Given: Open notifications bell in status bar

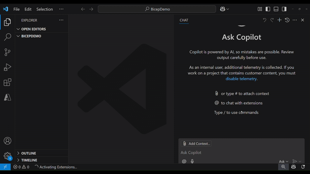Looking at the screenshot, I should 303,167.
